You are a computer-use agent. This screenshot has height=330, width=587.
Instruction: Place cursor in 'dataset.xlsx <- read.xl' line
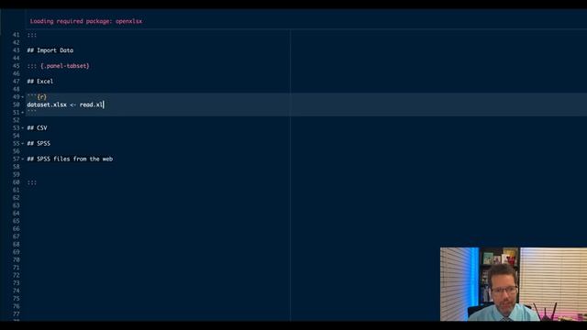[x=65, y=104]
